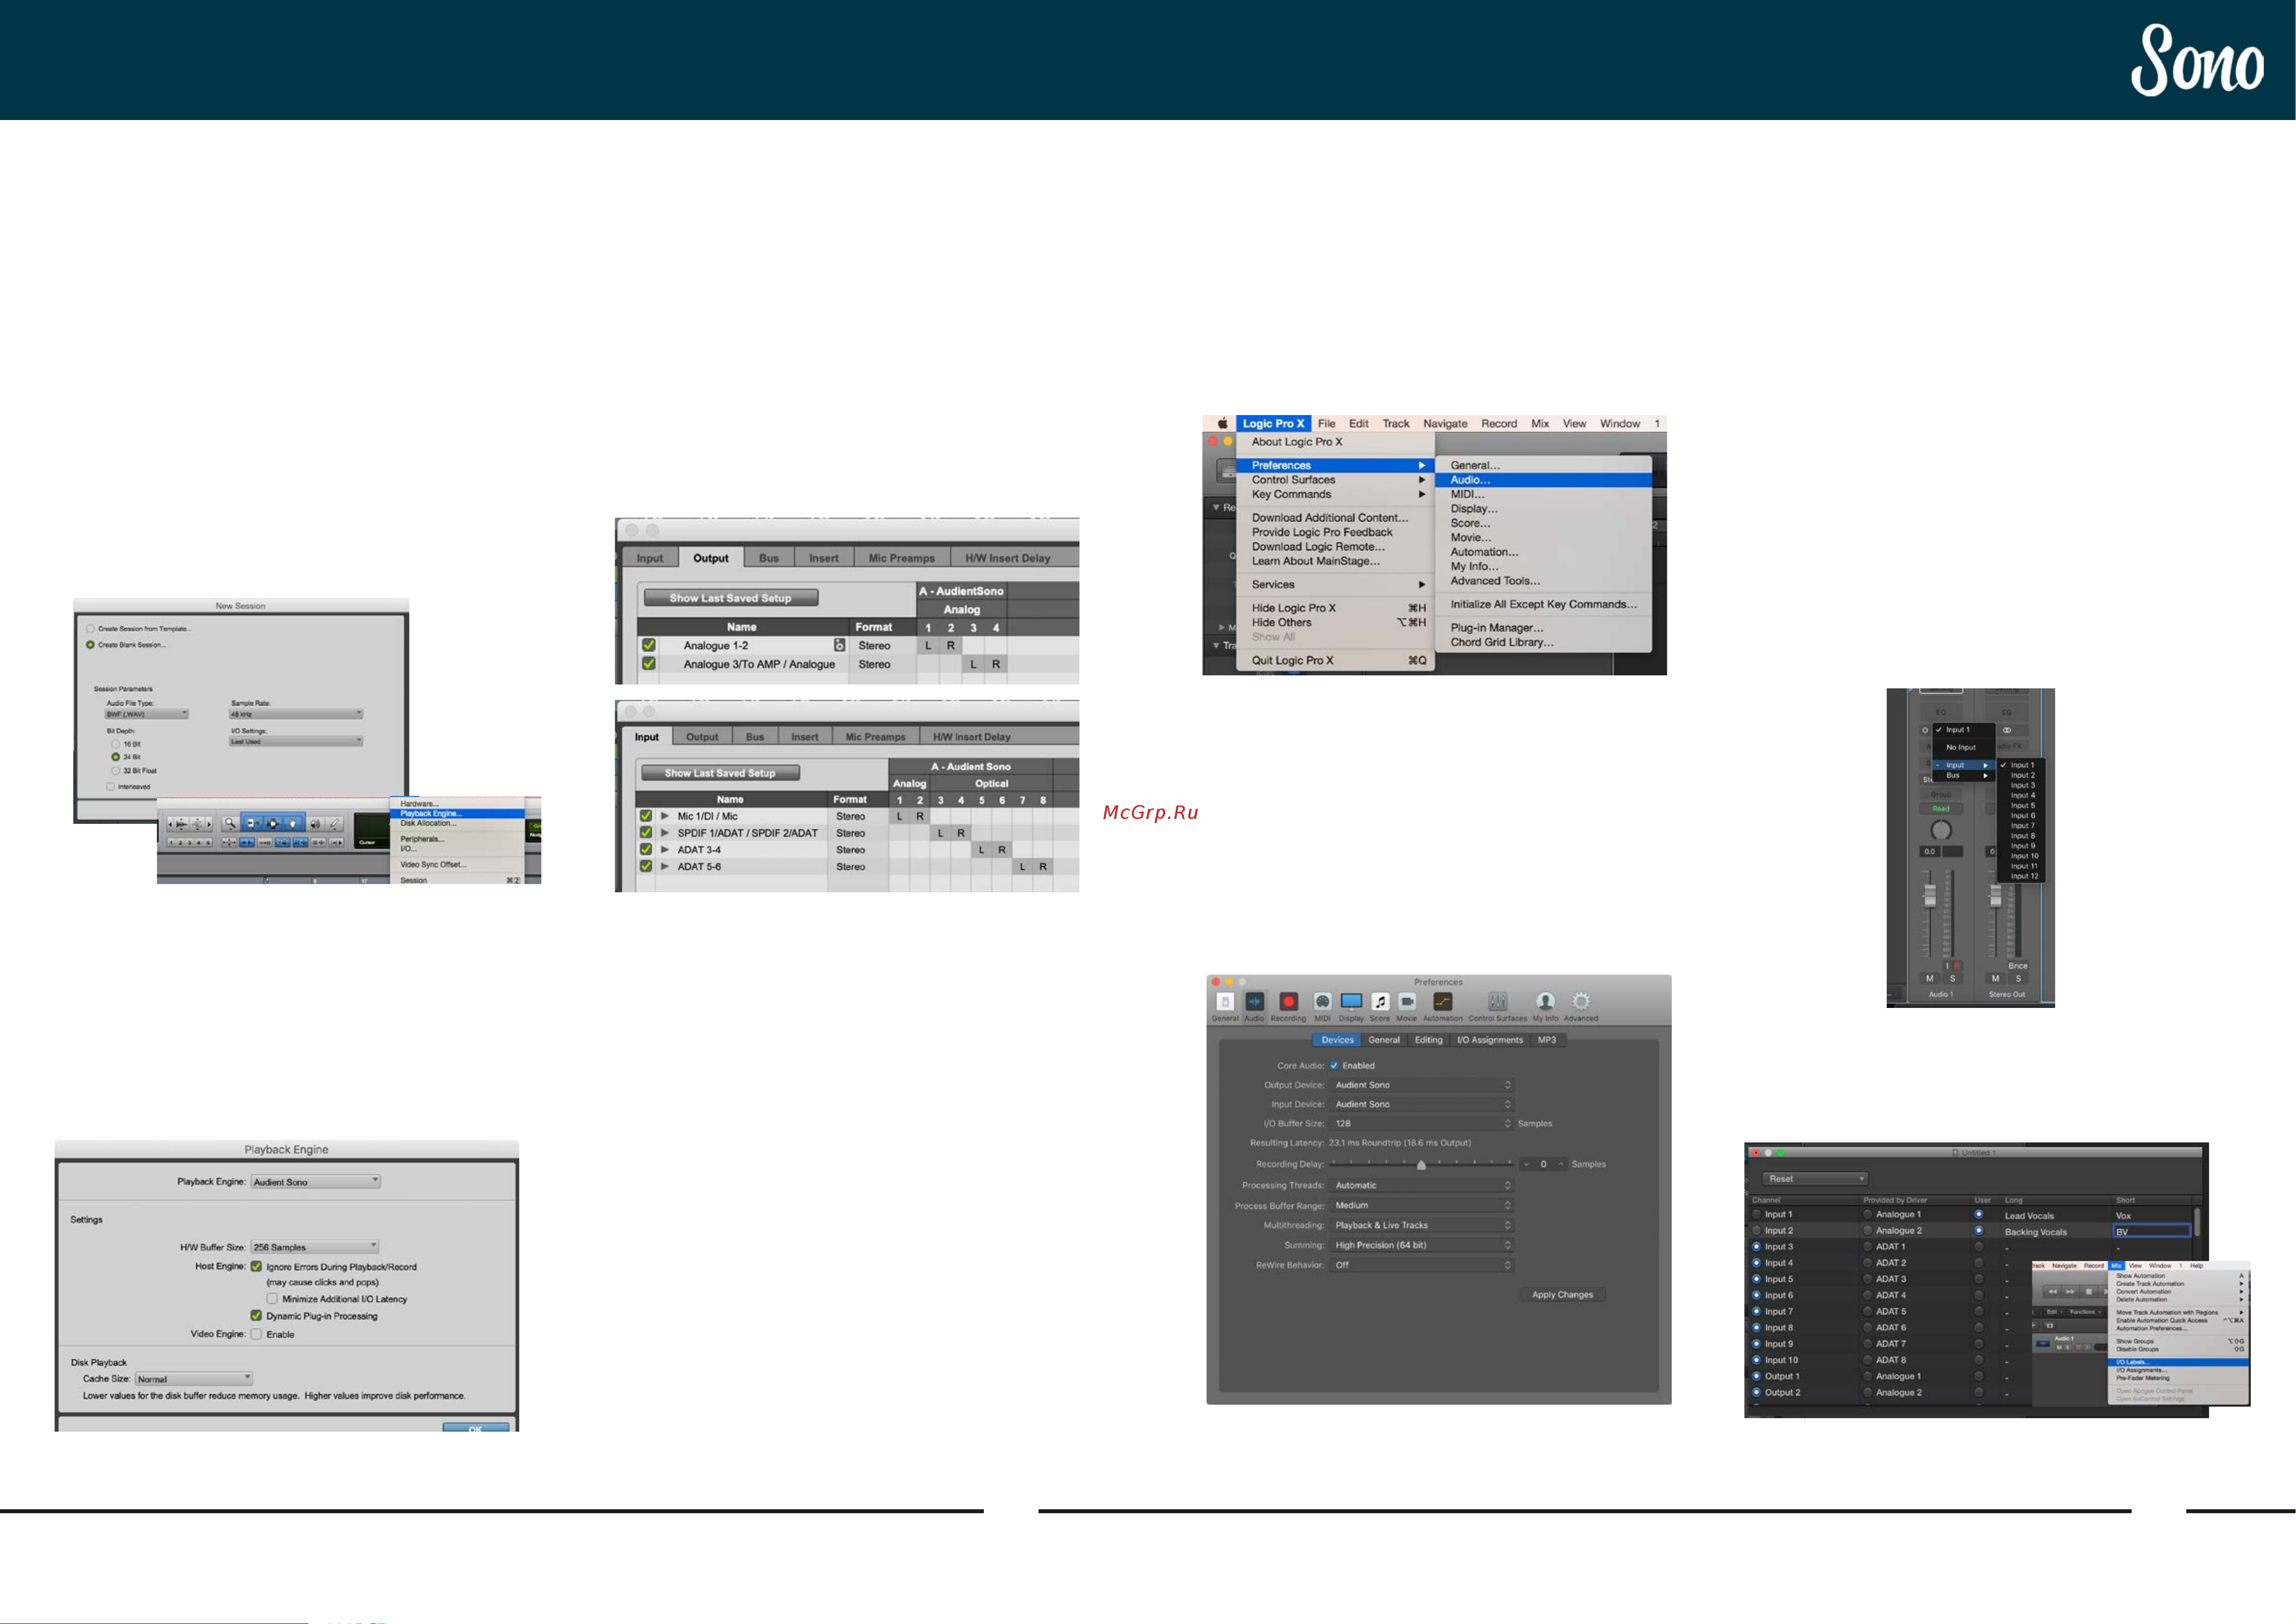Click OK in the Playback Engine dialog
2296x1624 pixels.
pos(475,1428)
